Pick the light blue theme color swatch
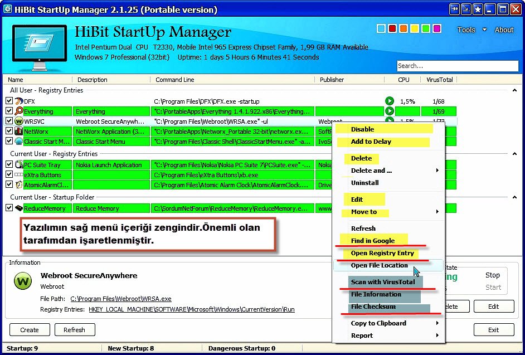Viewport: 525px width, 355px height. coord(381,28)
